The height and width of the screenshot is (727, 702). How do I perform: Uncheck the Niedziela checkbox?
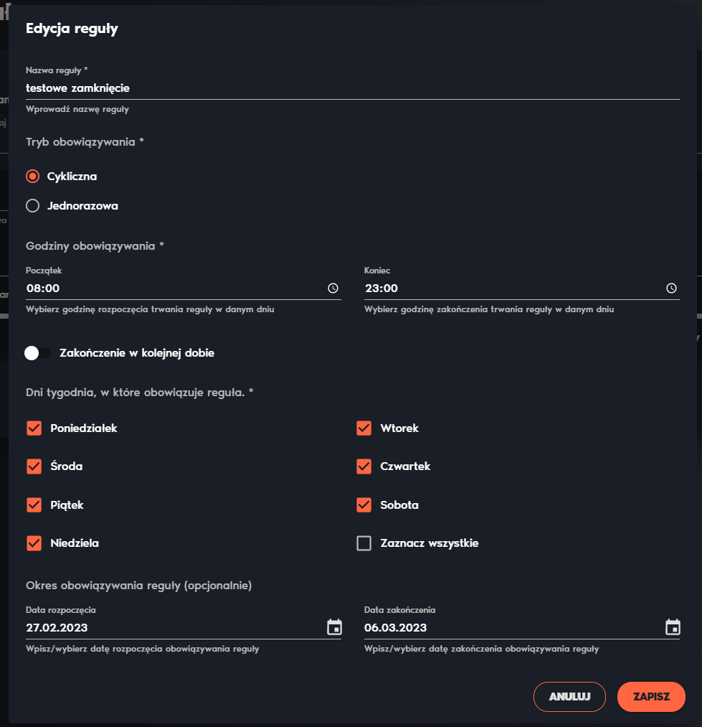click(x=34, y=543)
